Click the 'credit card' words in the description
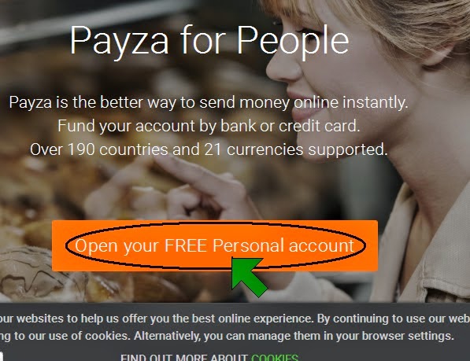Image resolution: width=470 pixels, height=361 pixels. coord(319,126)
